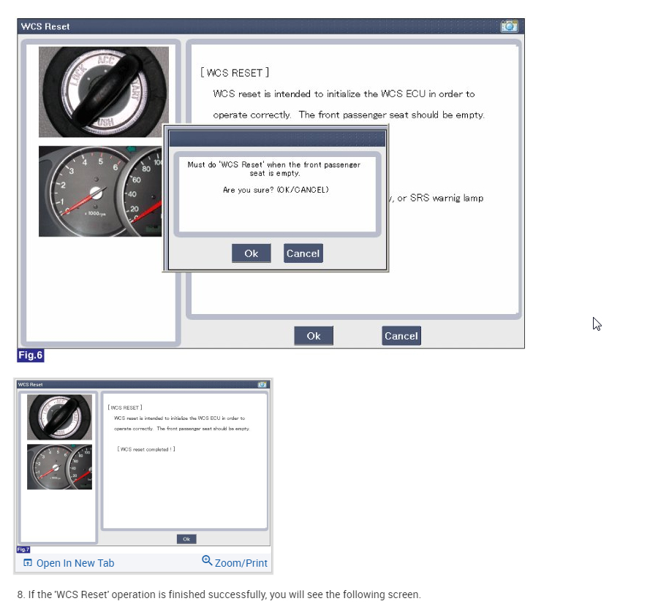
Task: Click the Open In New Tab icon
Action: (28, 562)
